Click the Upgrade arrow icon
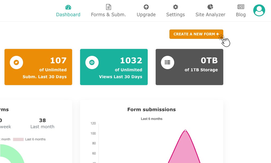 coord(146,7)
